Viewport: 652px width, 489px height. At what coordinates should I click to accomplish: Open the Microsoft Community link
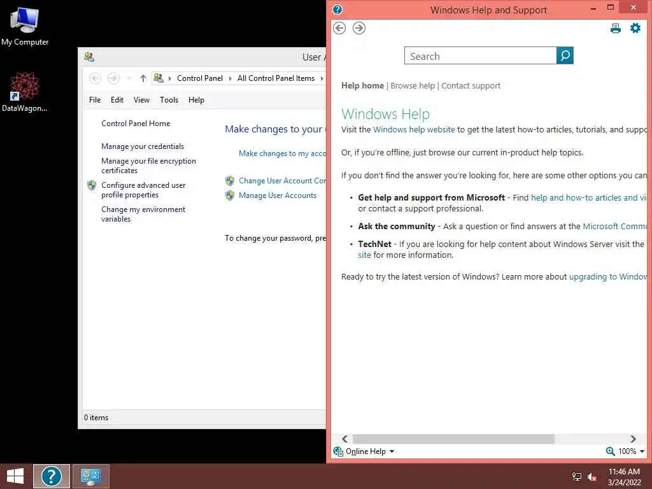click(615, 226)
